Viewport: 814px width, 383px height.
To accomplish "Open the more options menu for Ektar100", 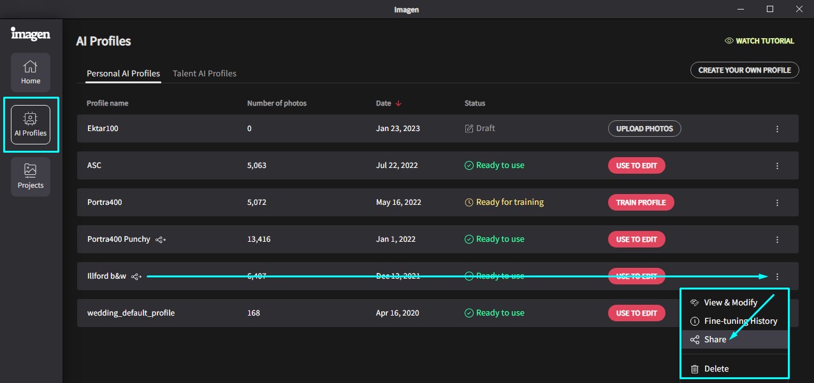I will coord(777,129).
